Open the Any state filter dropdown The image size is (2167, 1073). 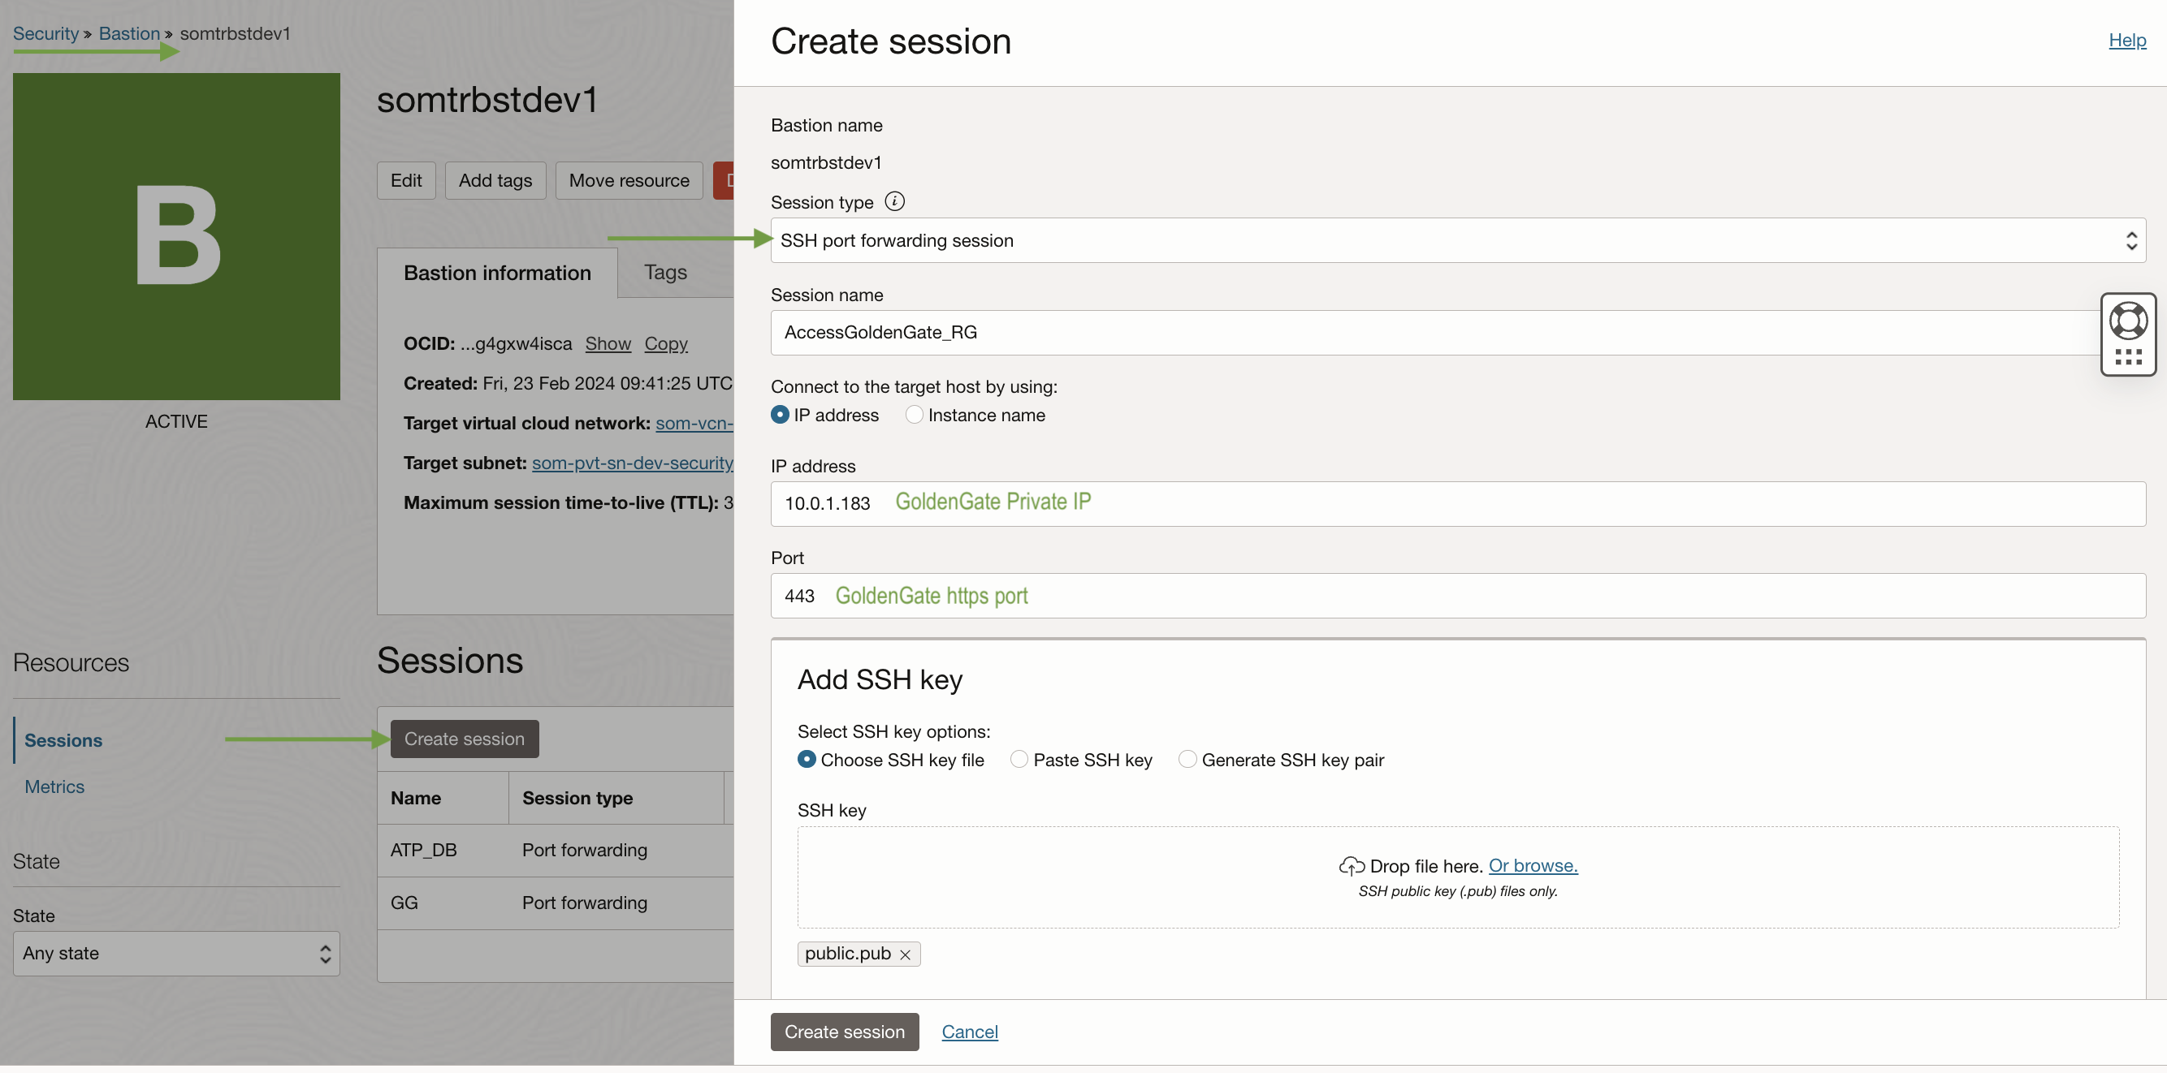177,953
